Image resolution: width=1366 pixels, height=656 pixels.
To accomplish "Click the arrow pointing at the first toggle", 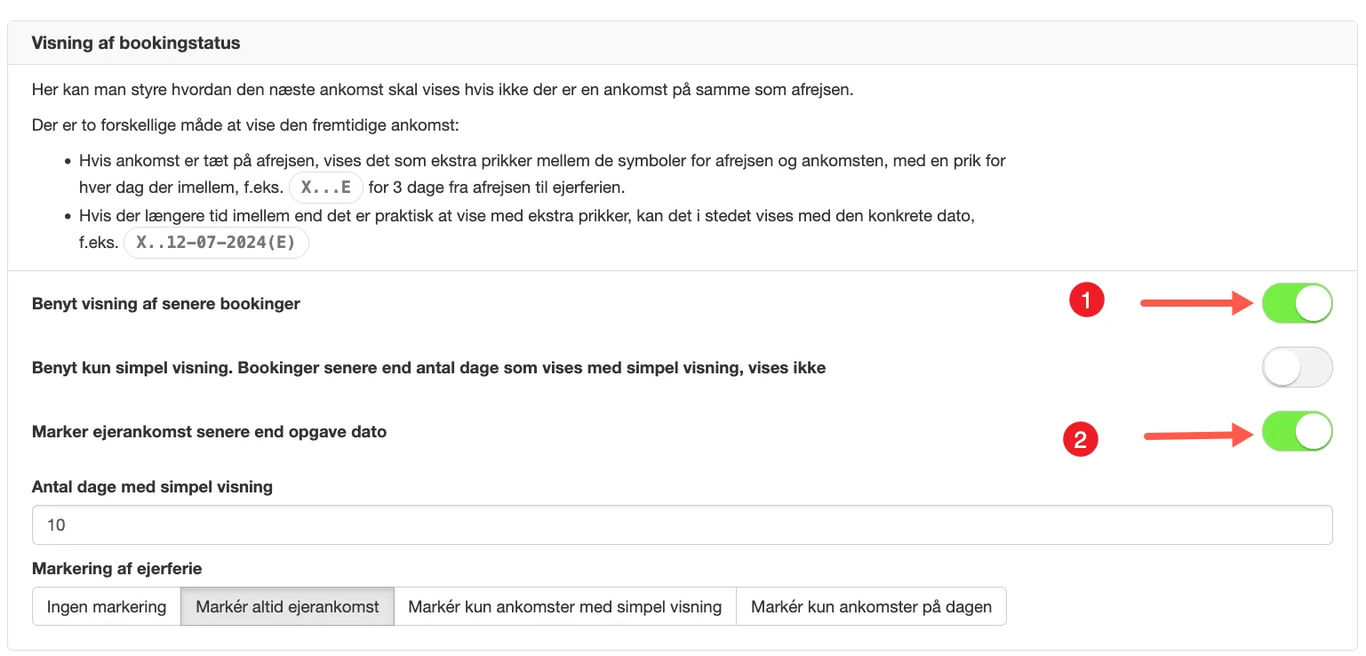I will (1195, 302).
